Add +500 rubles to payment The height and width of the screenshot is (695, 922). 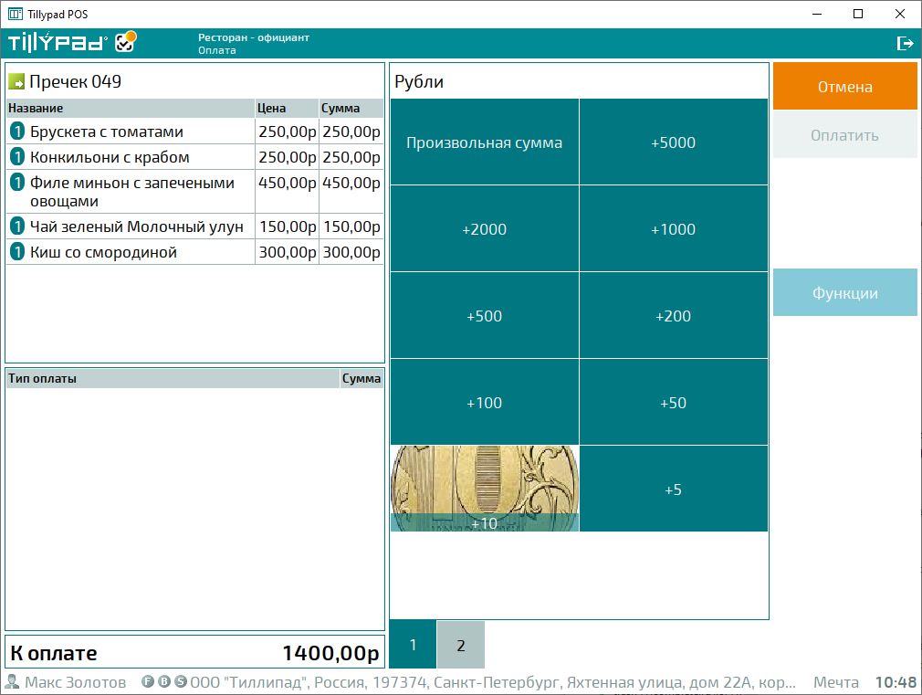tap(484, 316)
